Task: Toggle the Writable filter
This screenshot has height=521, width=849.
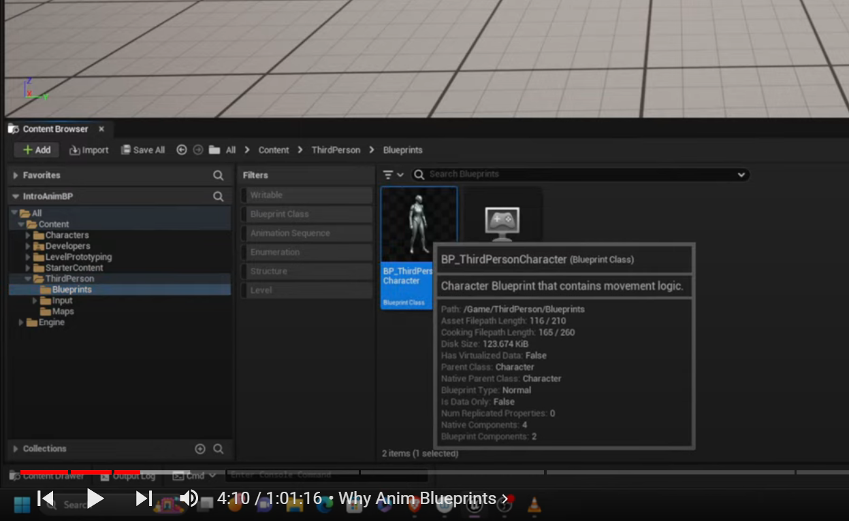Action: coord(306,195)
